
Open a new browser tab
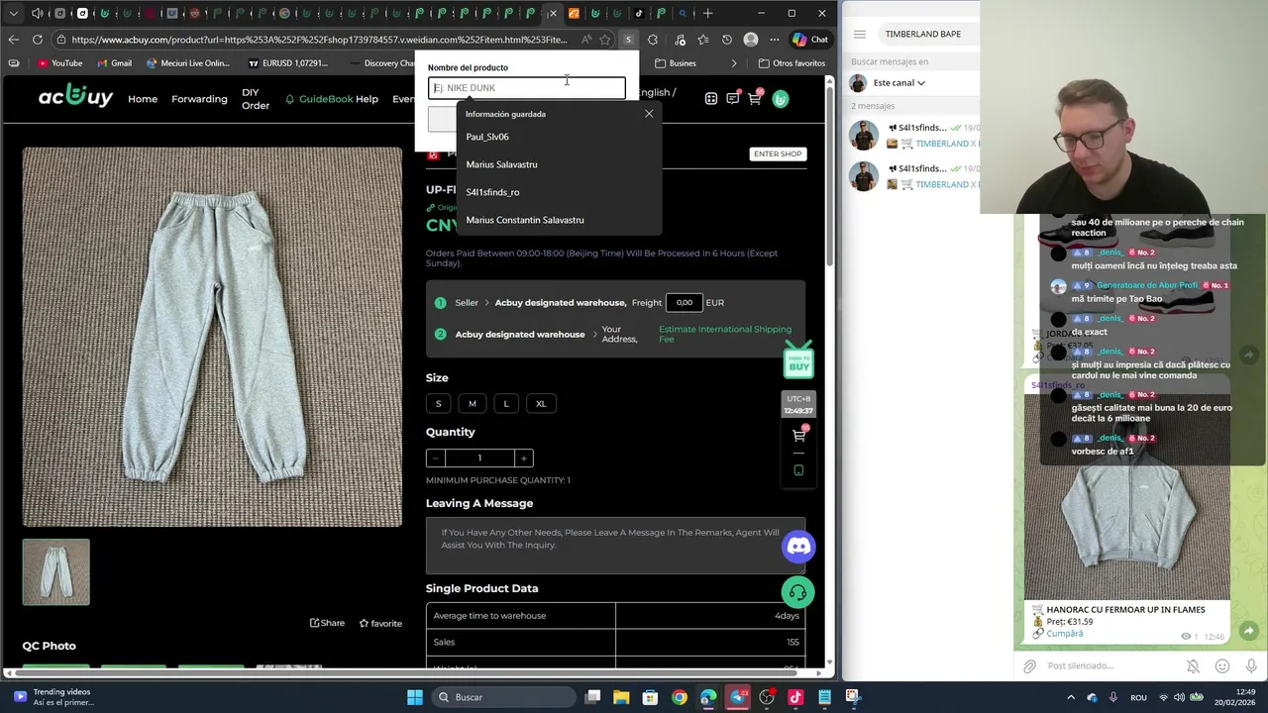click(x=707, y=14)
